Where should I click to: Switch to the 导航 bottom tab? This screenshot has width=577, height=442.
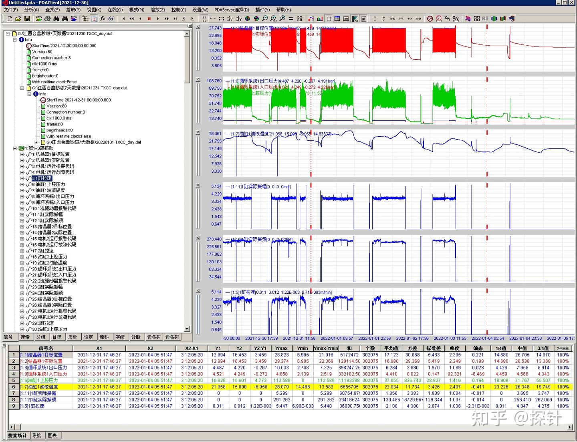pos(36,436)
